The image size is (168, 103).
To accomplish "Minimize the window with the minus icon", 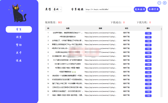I will [x=159, y=3].
